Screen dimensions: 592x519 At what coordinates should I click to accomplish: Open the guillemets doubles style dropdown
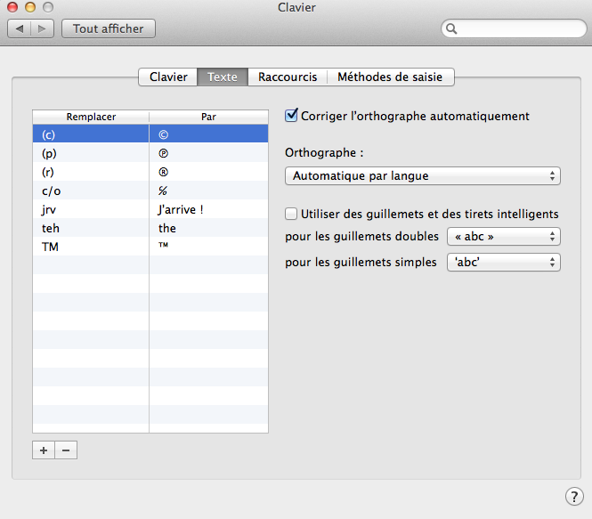(x=504, y=237)
